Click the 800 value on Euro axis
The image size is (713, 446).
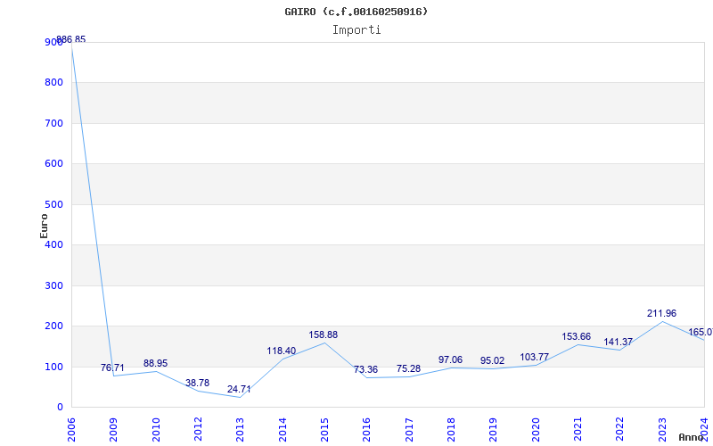click(53, 83)
